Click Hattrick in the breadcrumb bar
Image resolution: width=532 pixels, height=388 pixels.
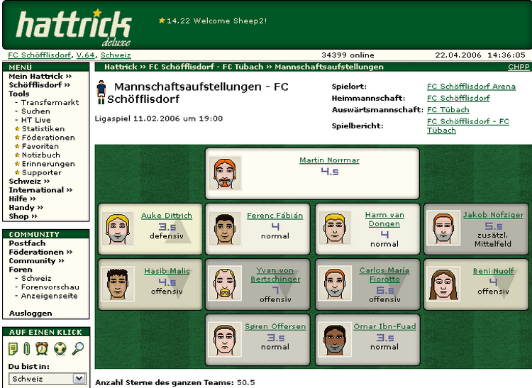coord(121,67)
